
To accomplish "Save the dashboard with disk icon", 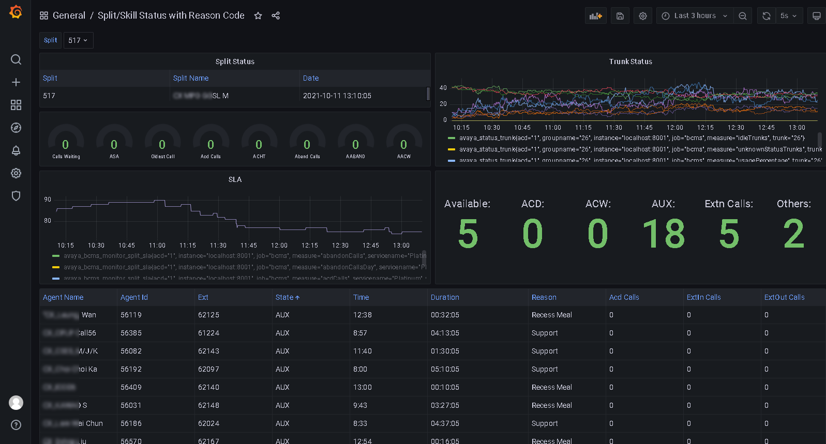I will [x=620, y=16].
